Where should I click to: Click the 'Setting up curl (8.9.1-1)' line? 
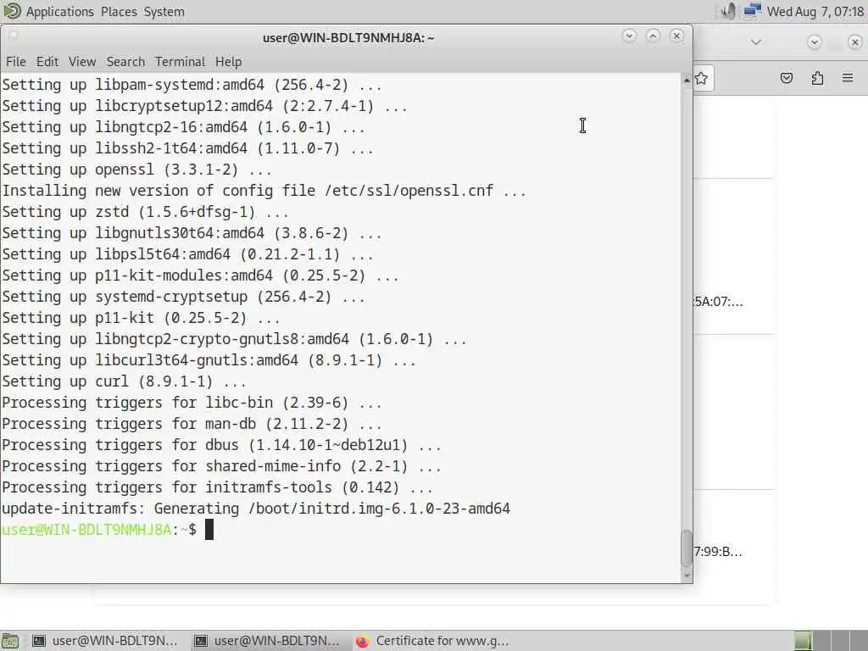coord(124,381)
